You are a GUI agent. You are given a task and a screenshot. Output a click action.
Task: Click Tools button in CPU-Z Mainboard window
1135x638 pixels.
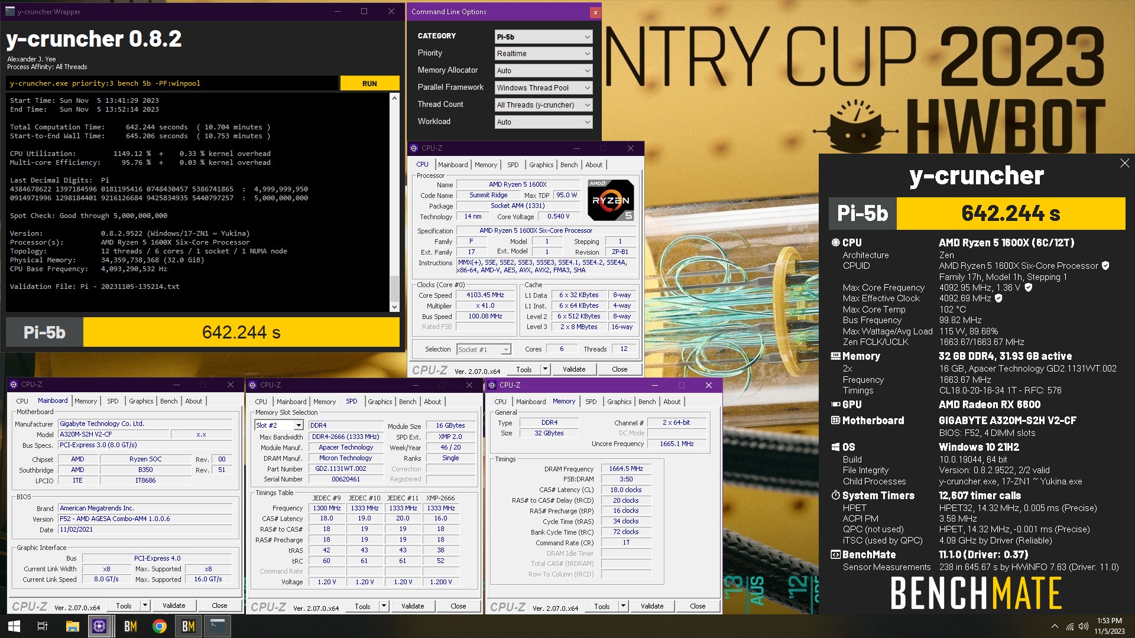tap(124, 606)
